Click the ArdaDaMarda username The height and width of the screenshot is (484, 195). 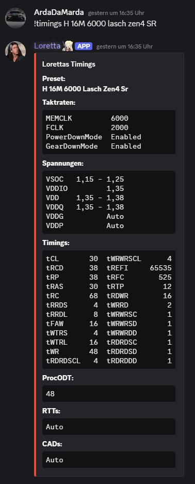59,13
